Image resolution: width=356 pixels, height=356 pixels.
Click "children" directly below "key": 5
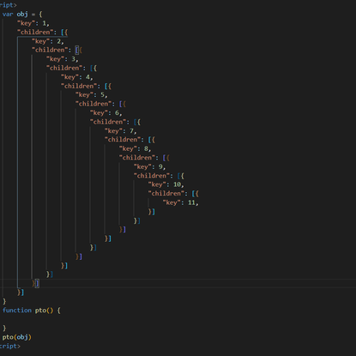coord(94,104)
